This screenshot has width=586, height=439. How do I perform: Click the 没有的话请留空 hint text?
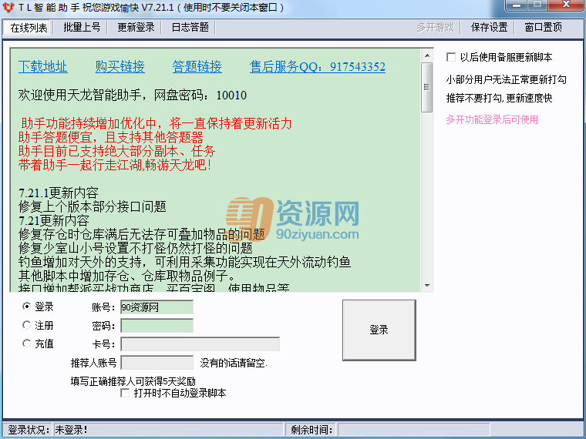[234, 363]
